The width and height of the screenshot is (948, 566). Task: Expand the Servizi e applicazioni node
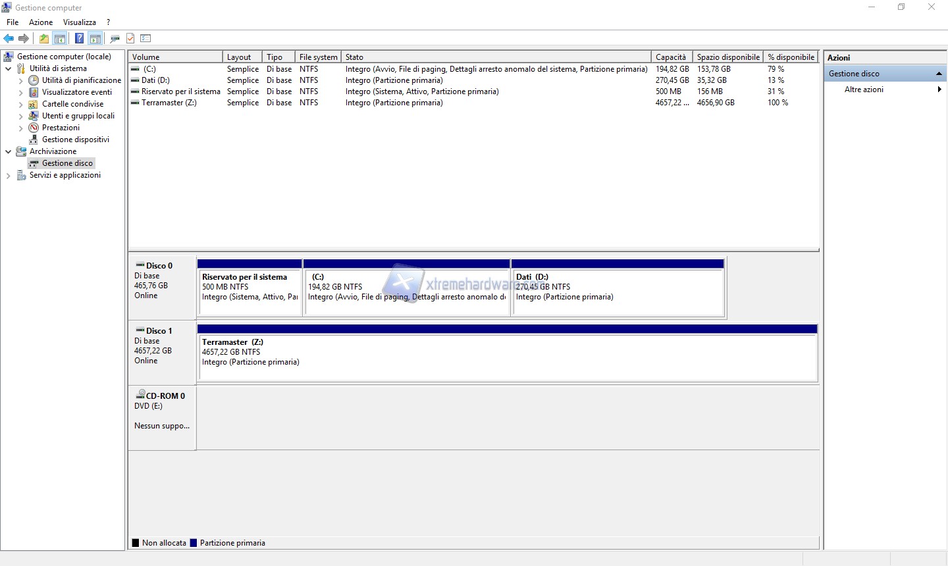coord(8,176)
